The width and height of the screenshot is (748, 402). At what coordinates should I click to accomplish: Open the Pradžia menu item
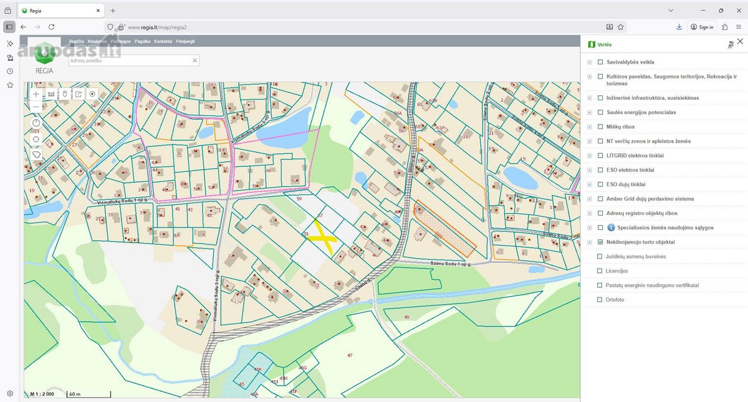(77, 41)
